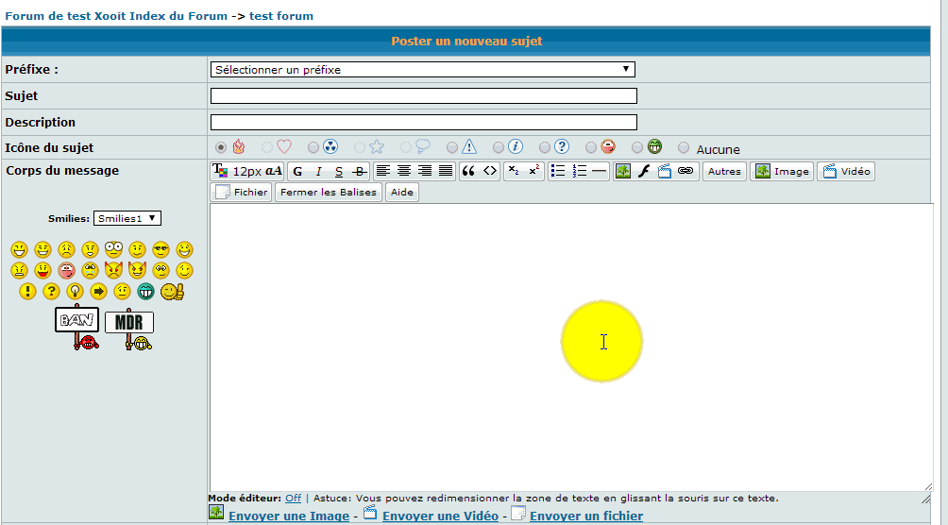
Task: Insert the crying smiley with tears
Action: 90,270
